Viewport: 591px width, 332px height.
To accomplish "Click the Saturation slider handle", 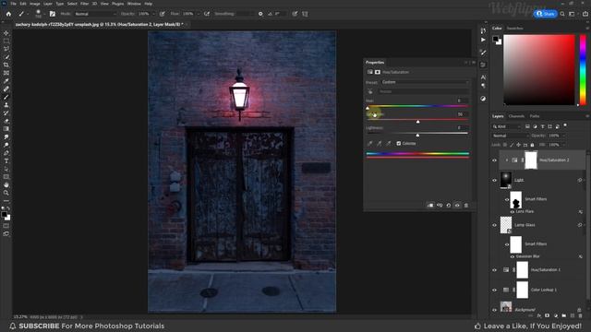I will coord(418,122).
